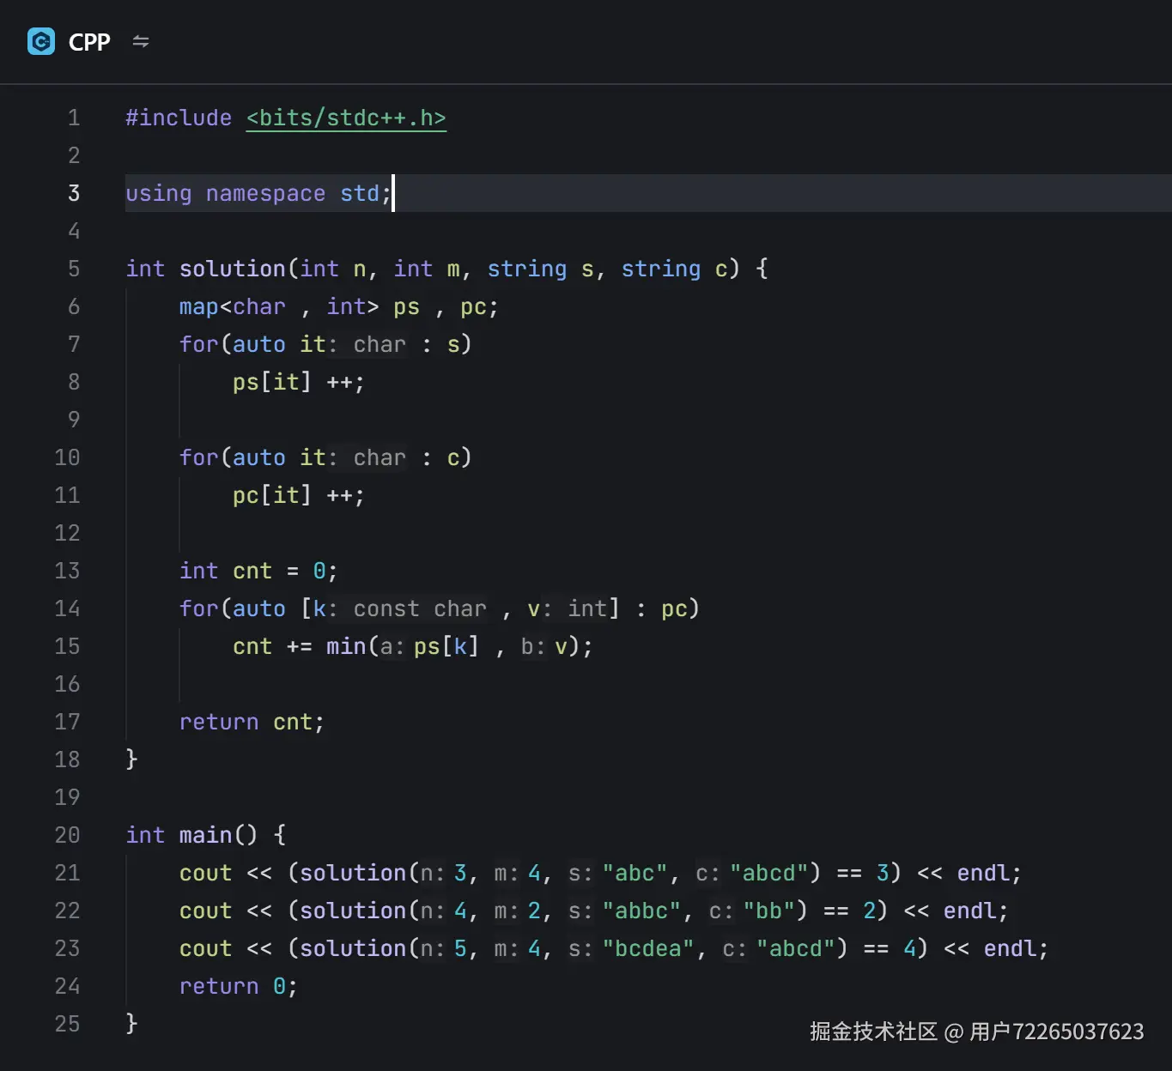The image size is (1172, 1071).
Task: Click 'return cnt;' statement
Action: [x=252, y=722]
